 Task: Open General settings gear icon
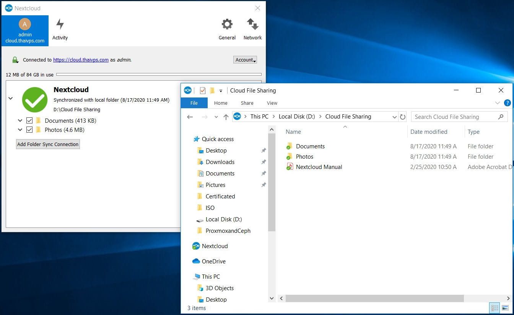tap(227, 24)
